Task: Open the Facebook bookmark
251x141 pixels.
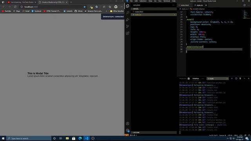Action: point(36,11)
